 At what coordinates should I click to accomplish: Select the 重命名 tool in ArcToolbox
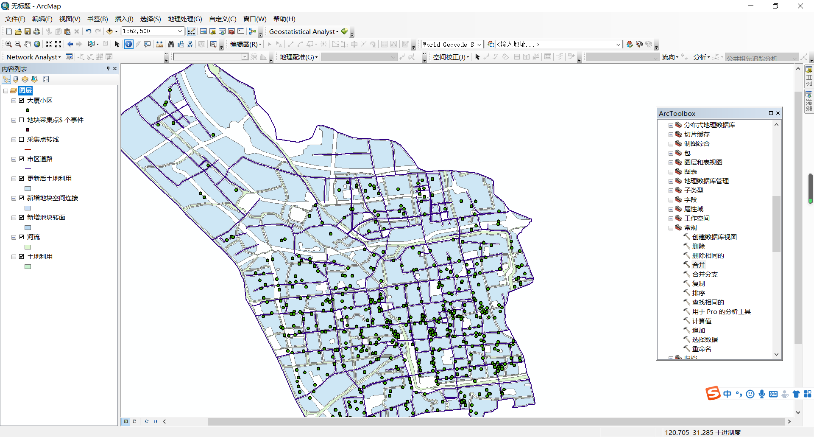pos(701,349)
